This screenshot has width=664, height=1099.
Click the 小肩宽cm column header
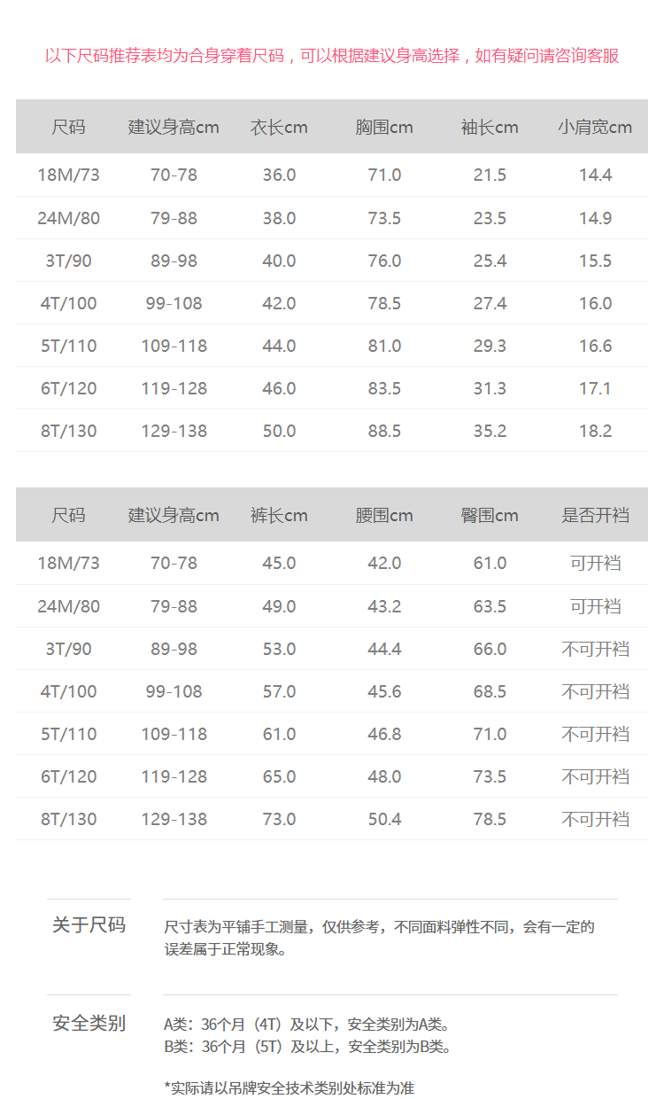pyautogui.click(x=595, y=128)
